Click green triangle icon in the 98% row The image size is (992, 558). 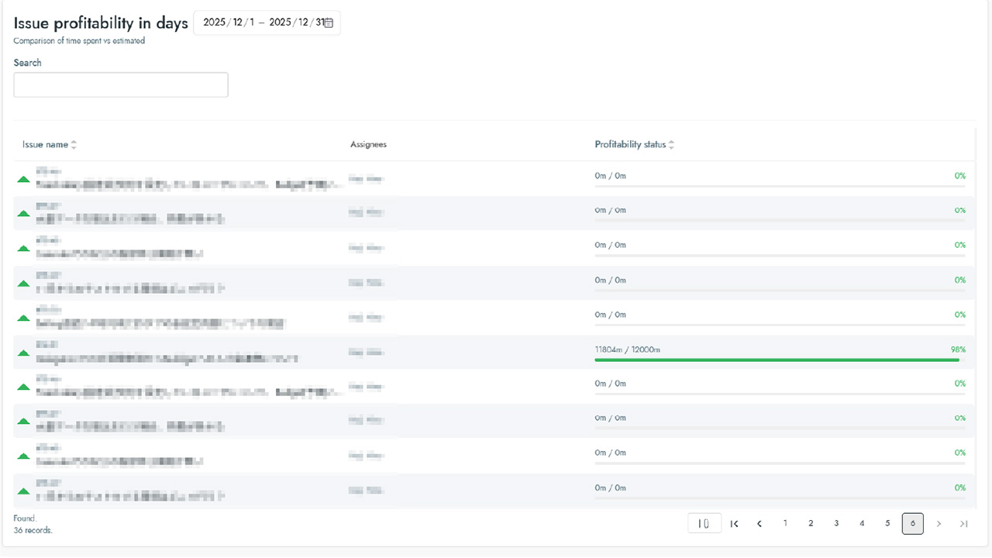coord(23,353)
